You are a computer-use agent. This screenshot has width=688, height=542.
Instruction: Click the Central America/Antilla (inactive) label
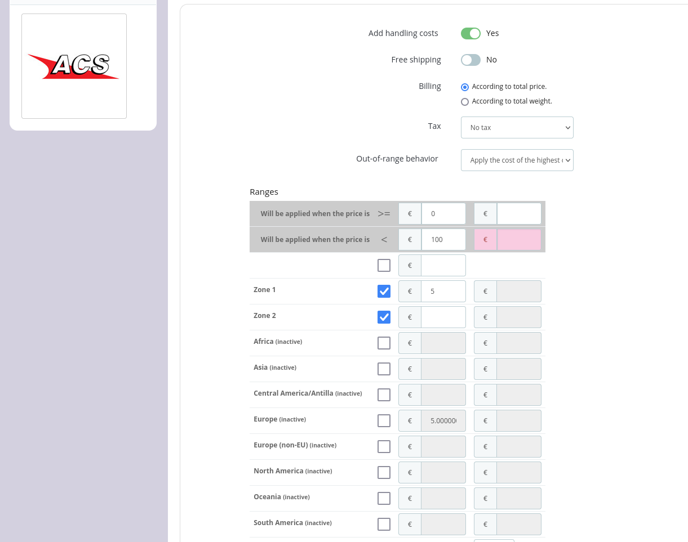[308, 393]
